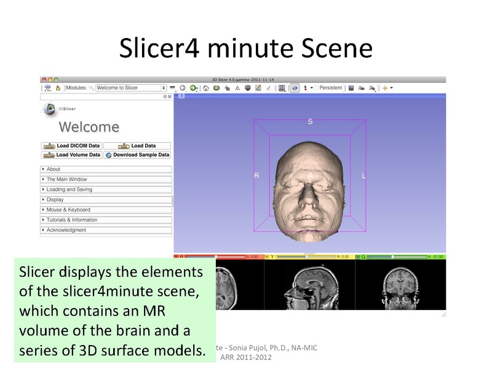Click the 3D view pin icon
This screenshot has width=492, height=369.
coord(176,96)
